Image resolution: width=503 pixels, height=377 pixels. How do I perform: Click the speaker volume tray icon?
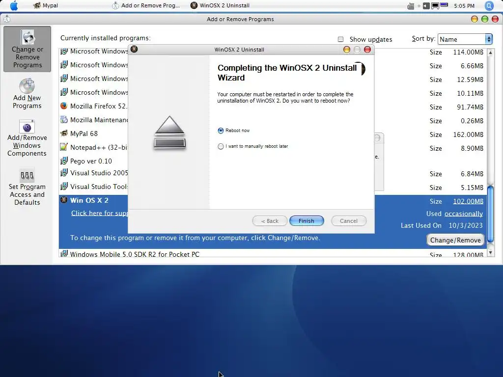pos(426,6)
